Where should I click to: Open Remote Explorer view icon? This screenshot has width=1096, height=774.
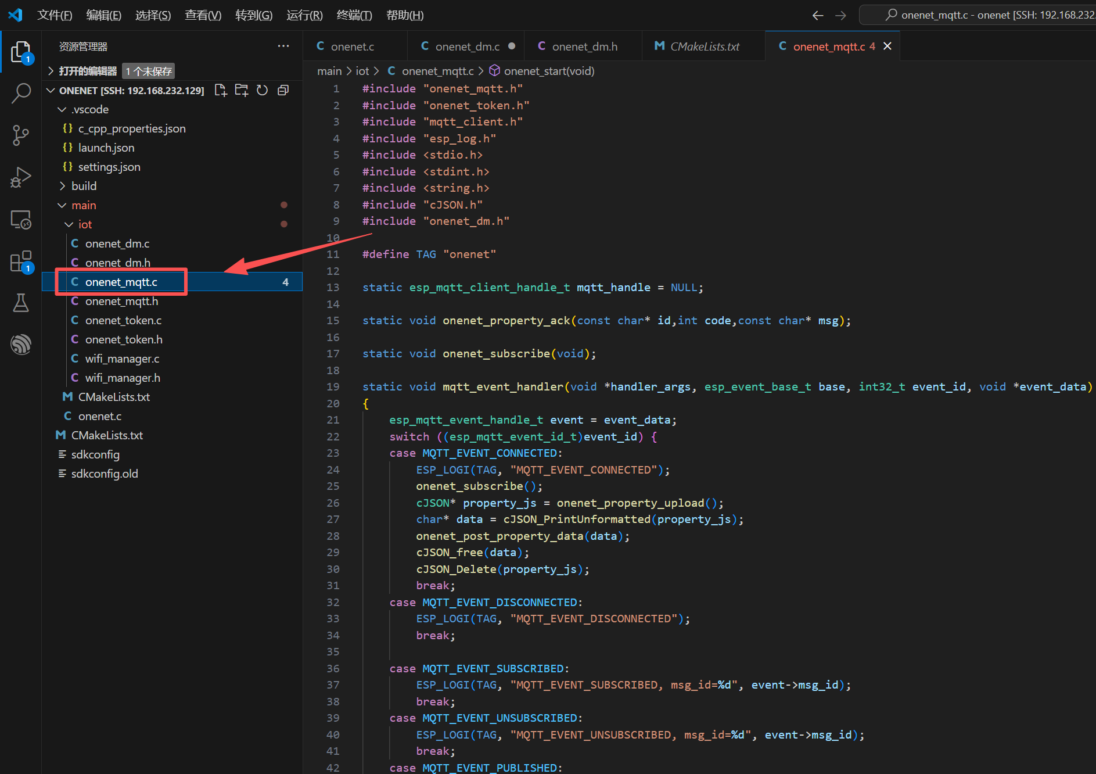tap(21, 220)
